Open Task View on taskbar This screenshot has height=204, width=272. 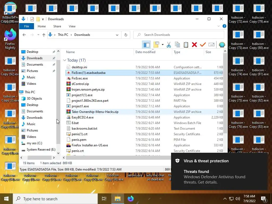tap(104, 199)
